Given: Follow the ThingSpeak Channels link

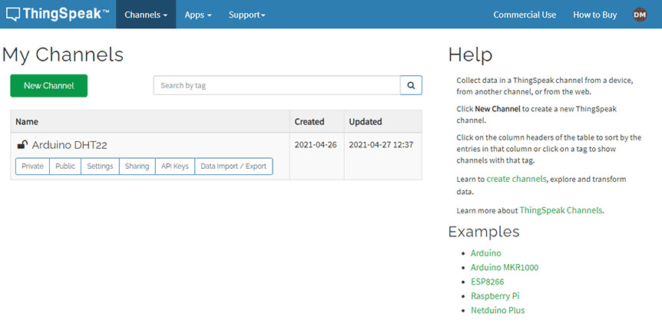Looking at the screenshot, I should click(561, 210).
